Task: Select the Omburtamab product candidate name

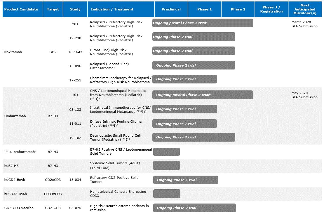Action: 15,116
